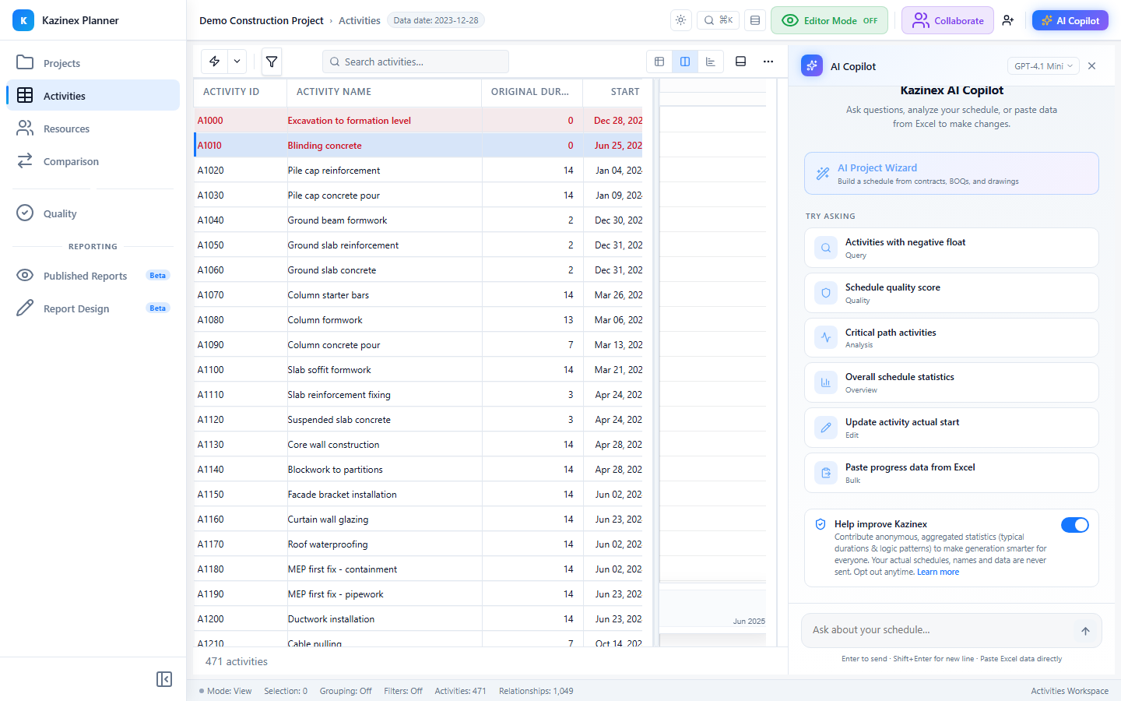
Task: Click the Activities breadcrumb
Action: pos(360,20)
